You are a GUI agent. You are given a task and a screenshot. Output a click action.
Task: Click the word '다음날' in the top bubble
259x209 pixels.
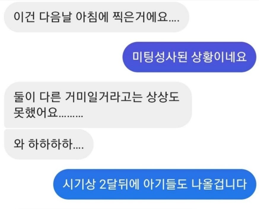point(55,17)
